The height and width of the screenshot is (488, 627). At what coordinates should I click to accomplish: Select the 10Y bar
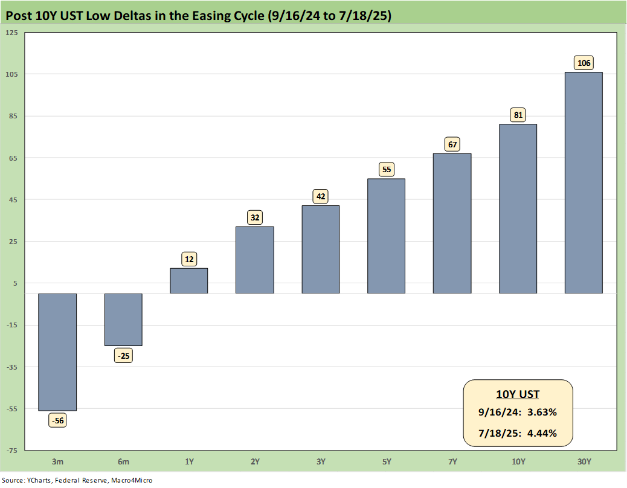[x=518, y=208]
